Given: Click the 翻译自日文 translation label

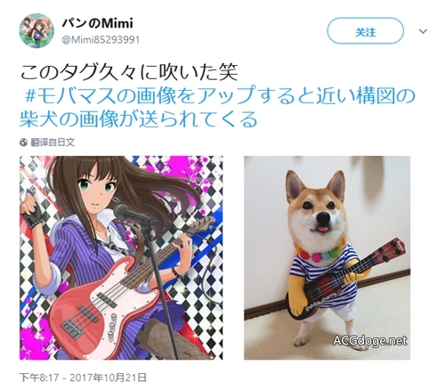Looking at the screenshot, I should tap(53, 142).
